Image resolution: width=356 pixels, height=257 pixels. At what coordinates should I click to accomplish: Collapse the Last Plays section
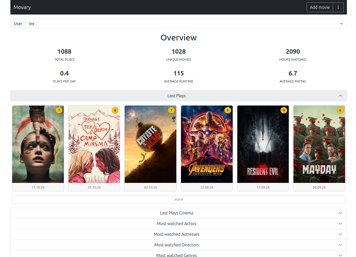(x=179, y=96)
